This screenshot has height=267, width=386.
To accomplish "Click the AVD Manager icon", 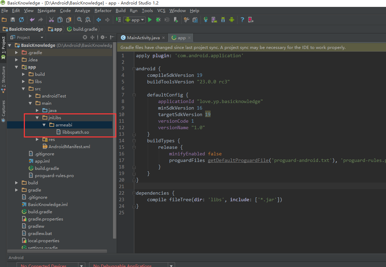I will point(214,20).
